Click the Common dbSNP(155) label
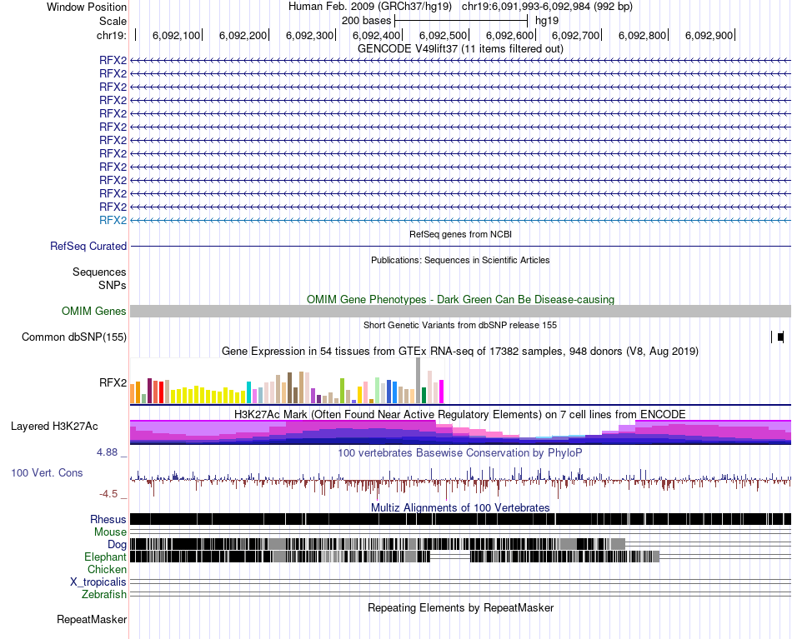792x639 pixels. tap(74, 337)
